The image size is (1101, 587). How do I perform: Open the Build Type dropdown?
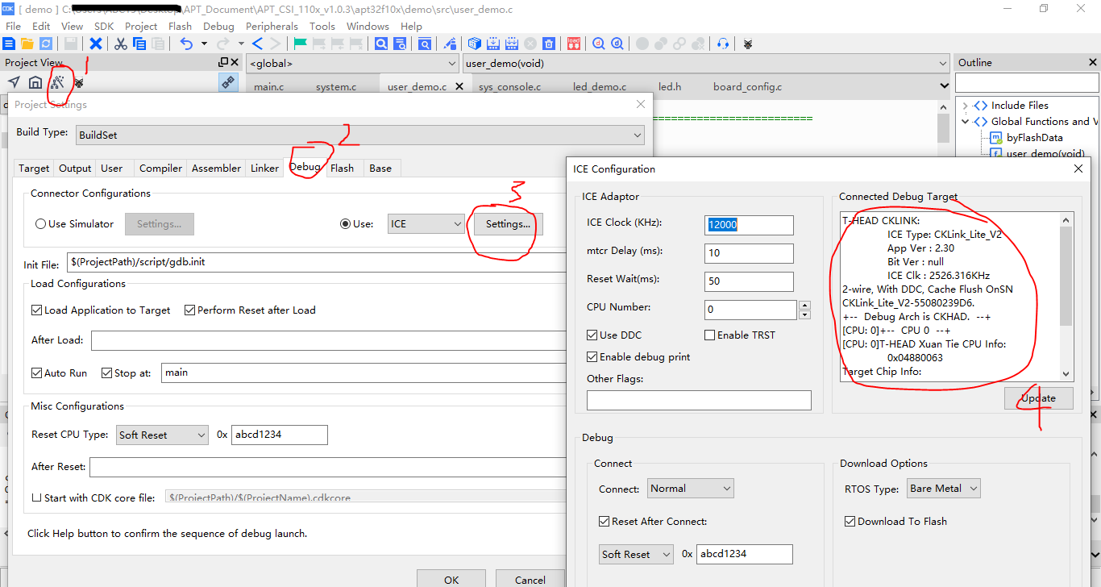tap(360, 135)
